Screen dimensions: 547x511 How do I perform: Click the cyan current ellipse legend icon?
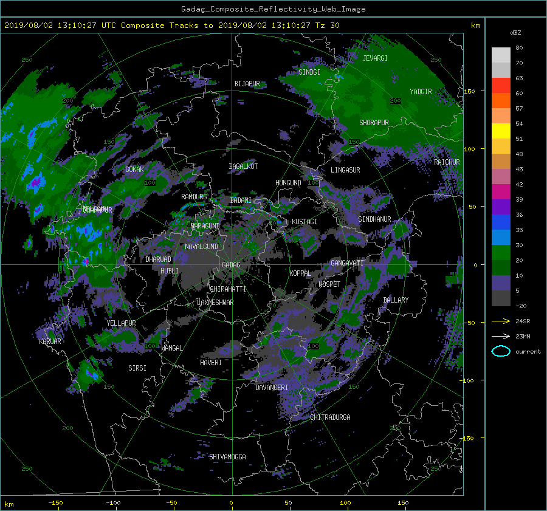[x=501, y=351]
